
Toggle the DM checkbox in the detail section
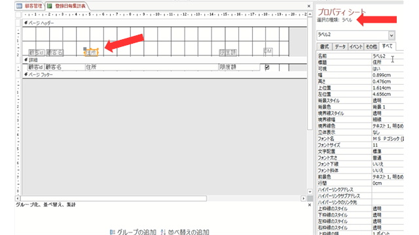pos(267,67)
